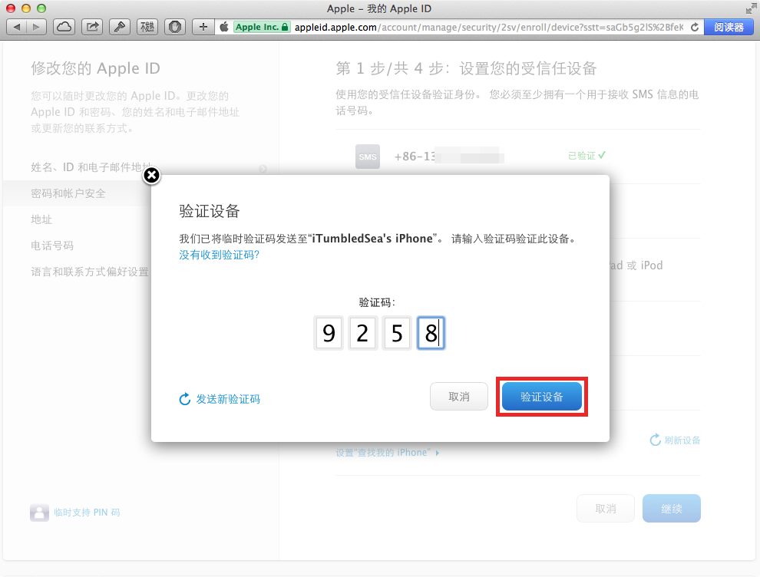Select 姓名、ID 和电子邮件地址 sidebar item

[92, 167]
